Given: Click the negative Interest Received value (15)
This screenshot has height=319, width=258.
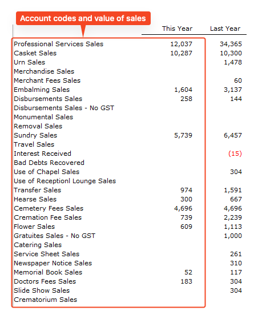Looking at the screenshot, I should [235, 154].
